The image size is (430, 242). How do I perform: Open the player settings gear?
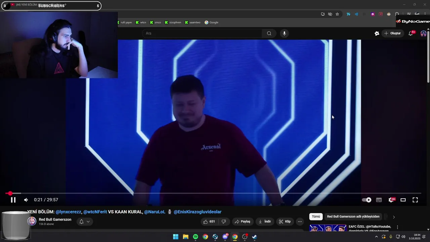tap(391, 200)
